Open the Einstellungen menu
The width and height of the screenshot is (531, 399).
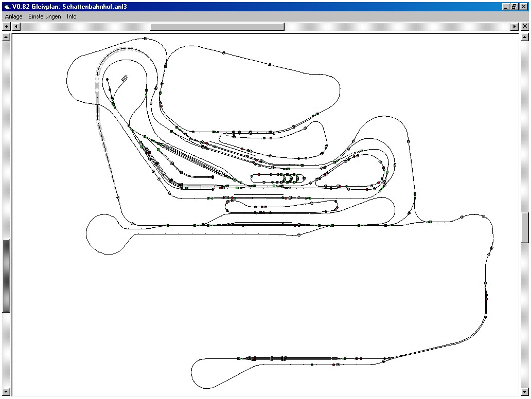(45, 16)
